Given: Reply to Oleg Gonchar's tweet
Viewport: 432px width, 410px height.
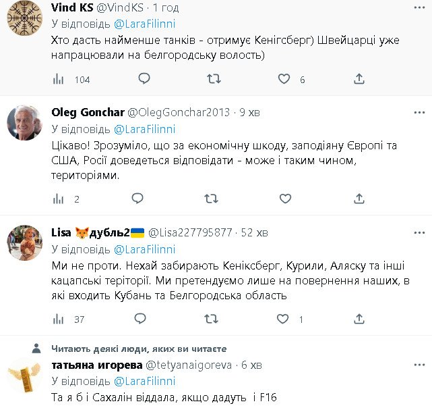Looking at the screenshot, I should [137, 199].
